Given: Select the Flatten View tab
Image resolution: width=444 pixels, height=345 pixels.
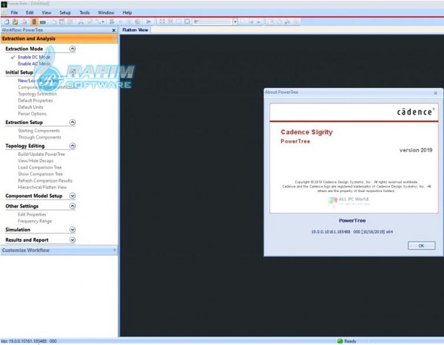Looking at the screenshot, I should [135, 30].
